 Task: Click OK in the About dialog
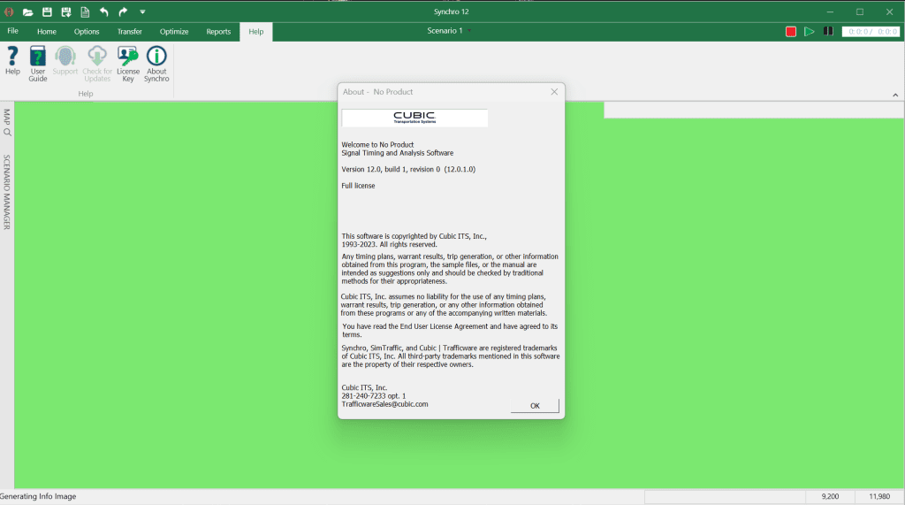[535, 405]
